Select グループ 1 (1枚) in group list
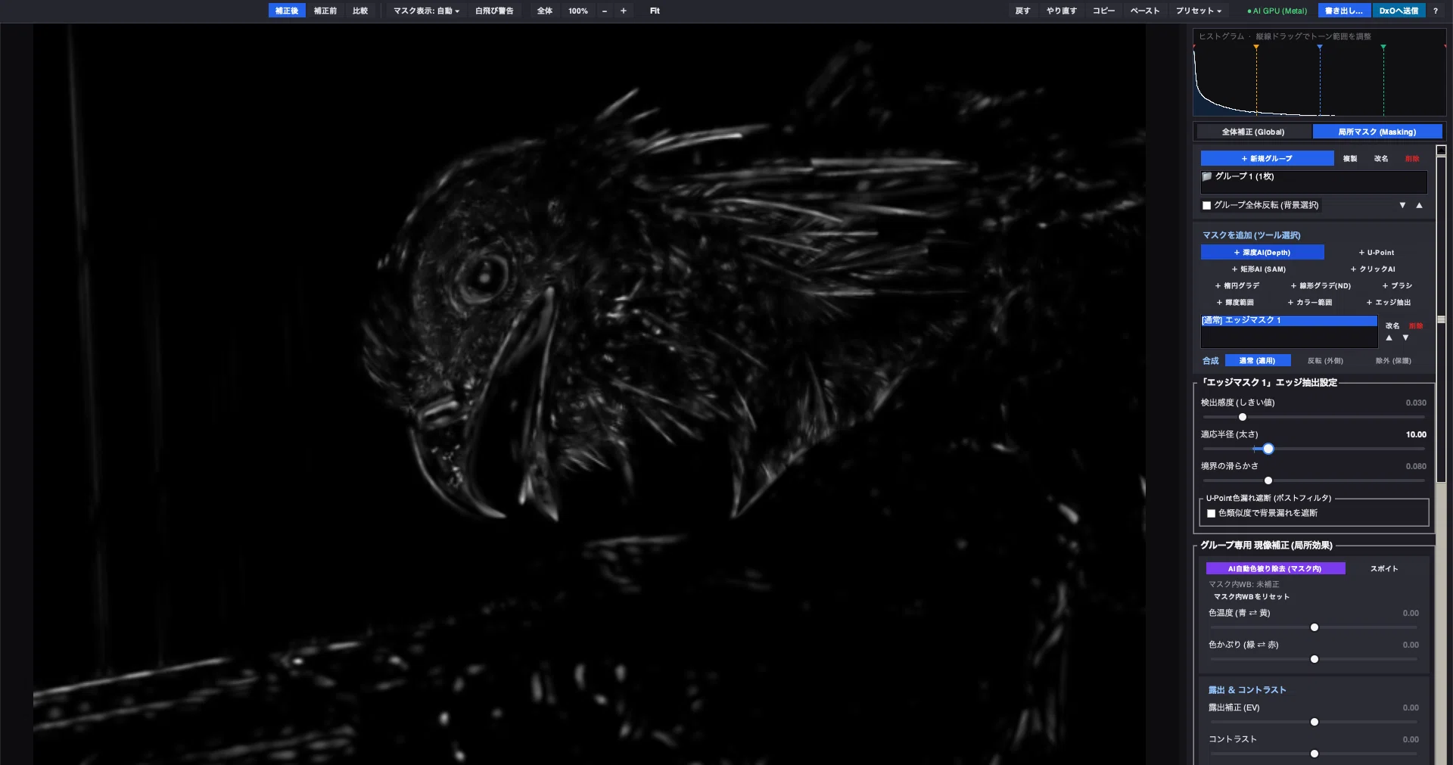 point(1314,177)
